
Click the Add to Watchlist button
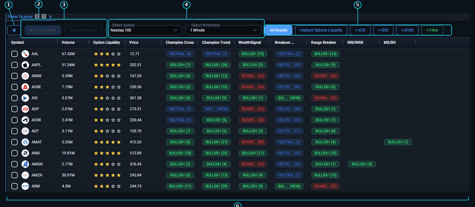pyautogui.click(x=84, y=30)
